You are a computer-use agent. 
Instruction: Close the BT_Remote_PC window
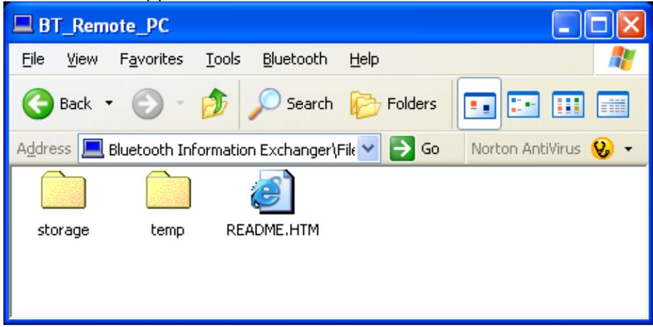[631, 26]
